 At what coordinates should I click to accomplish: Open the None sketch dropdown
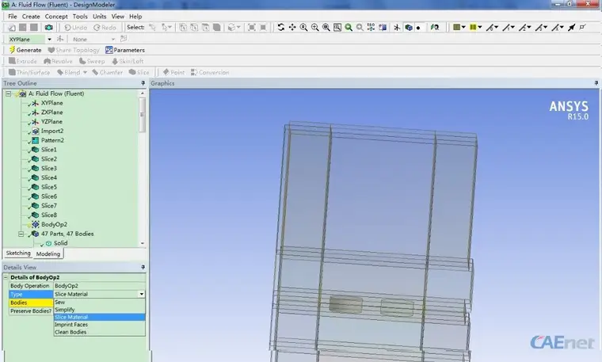pos(113,39)
